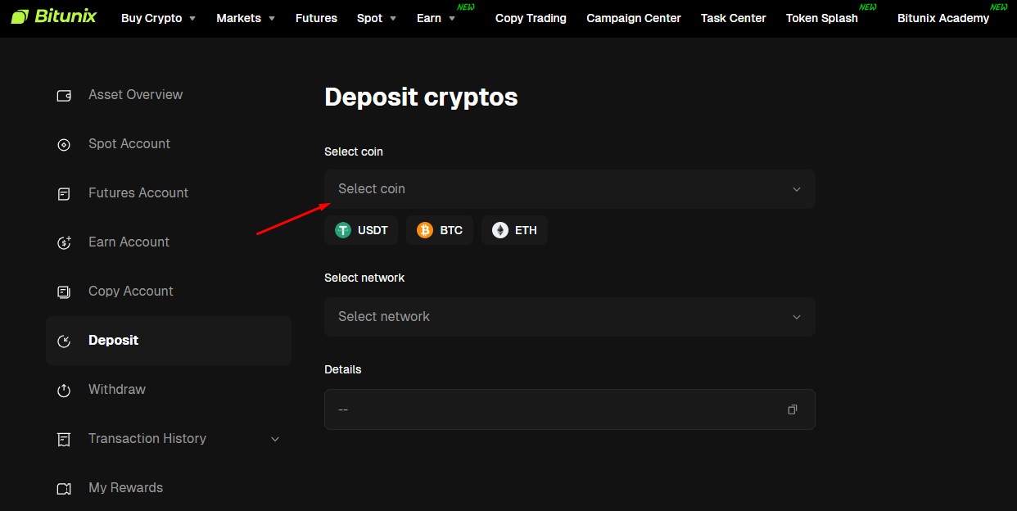Go to Copy Trading page

pyautogui.click(x=531, y=18)
